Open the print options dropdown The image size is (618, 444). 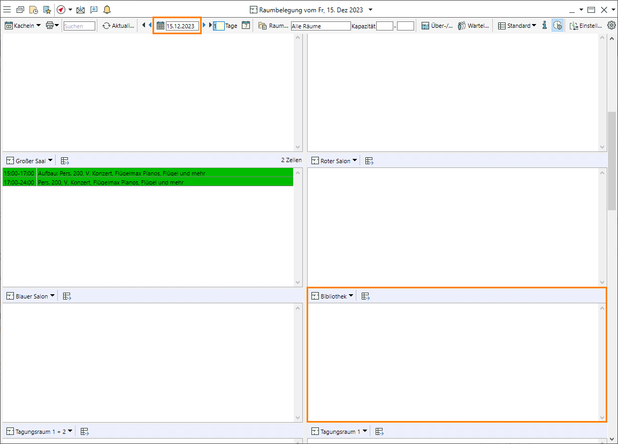(52, 26)
